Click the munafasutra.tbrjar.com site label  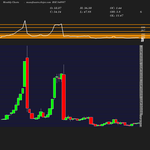coord(38,2)
